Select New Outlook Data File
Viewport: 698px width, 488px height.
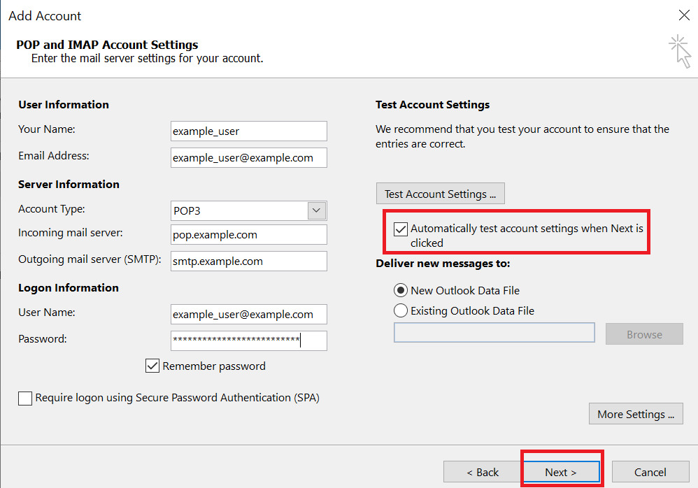point(401,290)
